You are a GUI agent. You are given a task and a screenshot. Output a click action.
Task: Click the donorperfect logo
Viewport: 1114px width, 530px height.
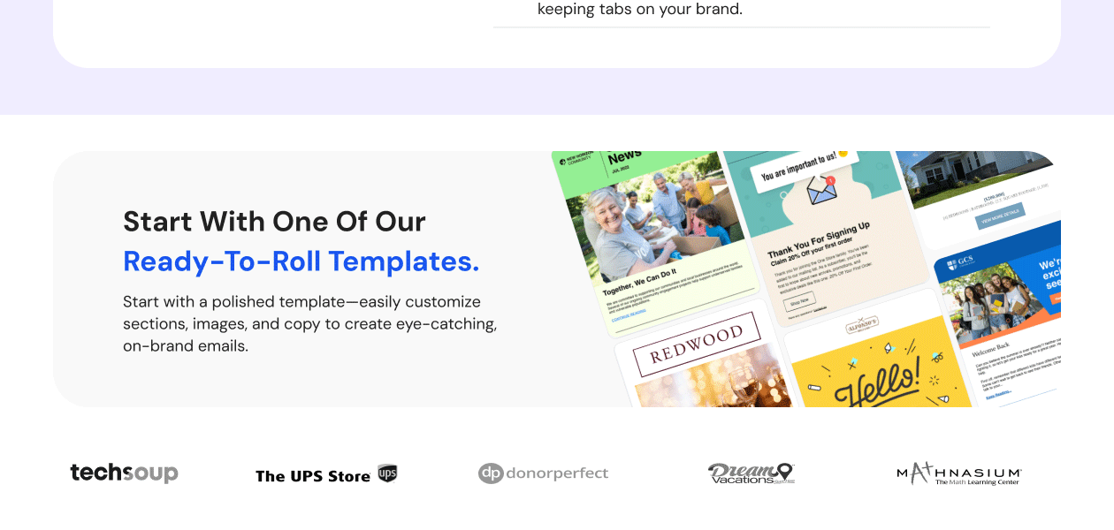[x=543, y=473]
